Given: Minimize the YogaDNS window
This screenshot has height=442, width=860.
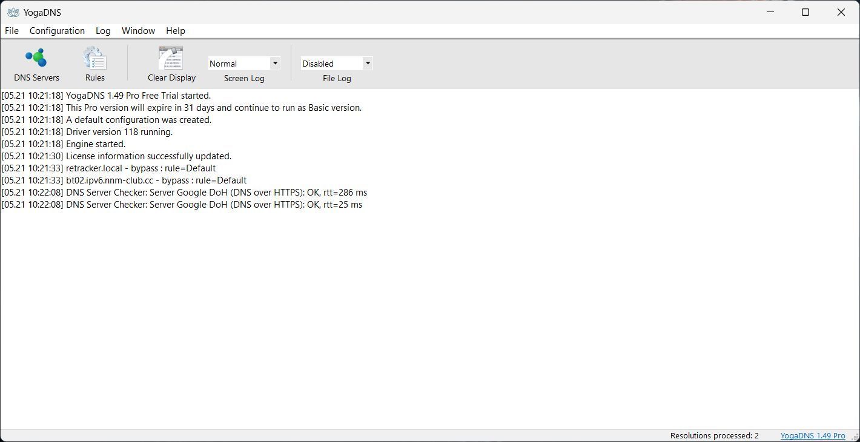Looking at the screenshot, I should click(x=770, y=12).
